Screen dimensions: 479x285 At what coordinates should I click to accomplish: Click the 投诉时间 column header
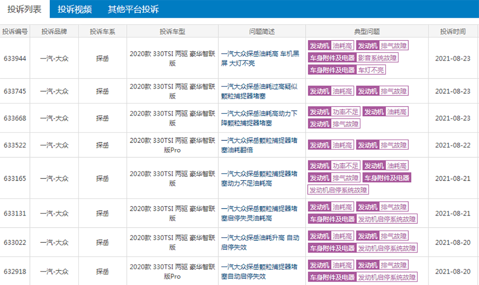(453, 32)
